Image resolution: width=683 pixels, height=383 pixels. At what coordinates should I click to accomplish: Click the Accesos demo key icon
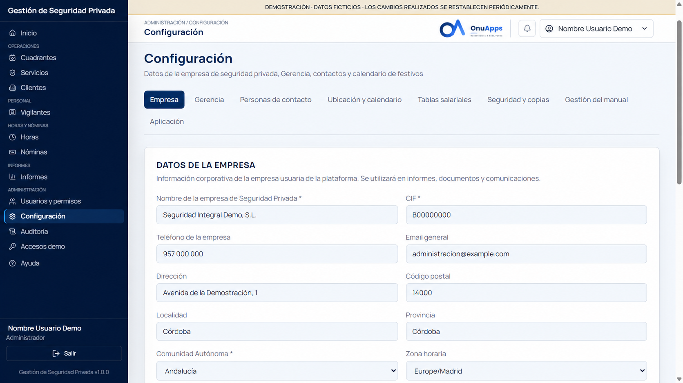coord(13,247)
